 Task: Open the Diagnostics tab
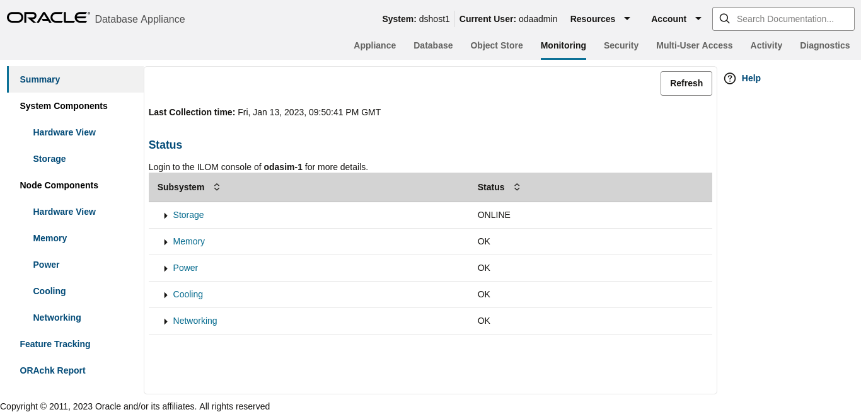coord(824,45)
